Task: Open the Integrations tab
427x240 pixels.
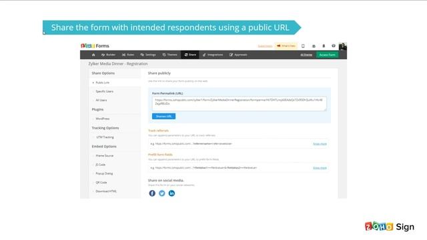Action: coord(213,55)
